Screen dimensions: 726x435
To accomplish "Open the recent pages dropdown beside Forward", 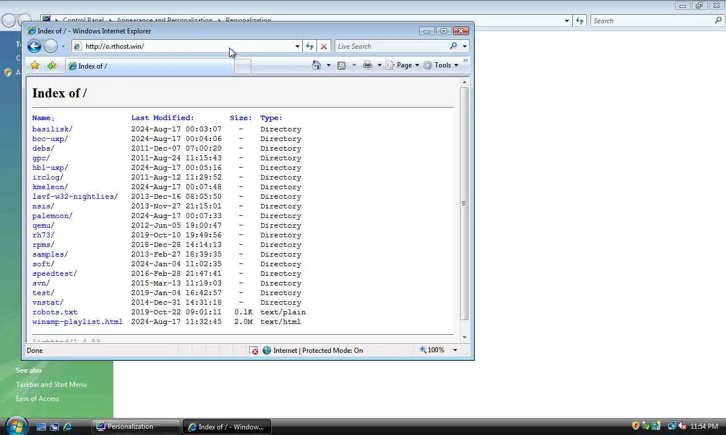I will click(63, 46).
